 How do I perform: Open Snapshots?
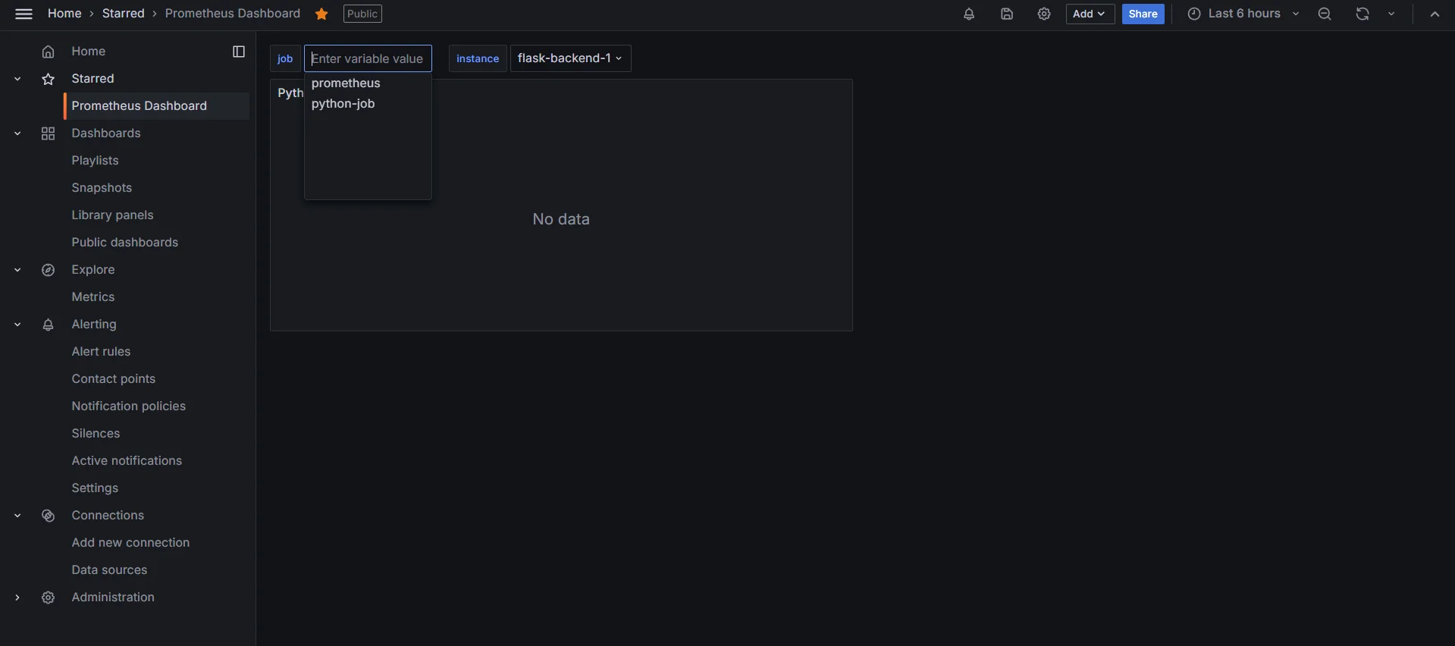(102, 188)
